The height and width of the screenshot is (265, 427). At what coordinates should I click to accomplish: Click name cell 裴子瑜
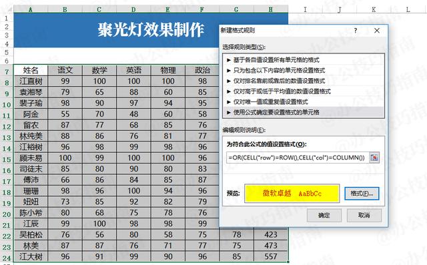pyautogui.click(x=31, y=103)
